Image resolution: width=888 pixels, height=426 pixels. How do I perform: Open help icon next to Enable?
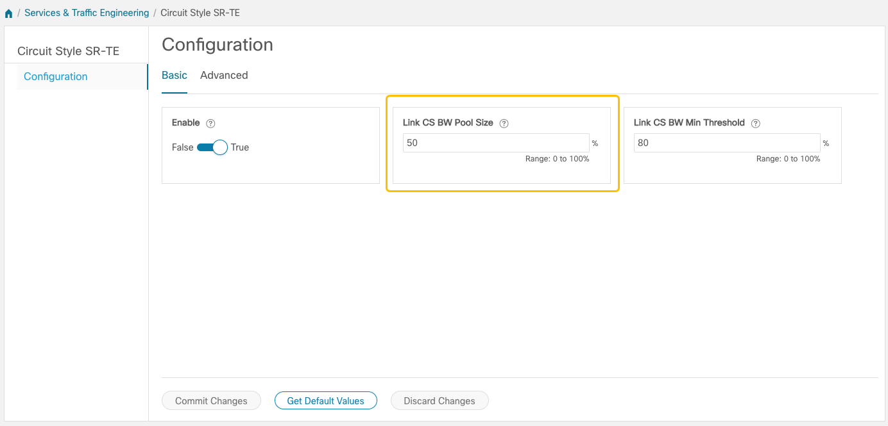tap(210, 123)
